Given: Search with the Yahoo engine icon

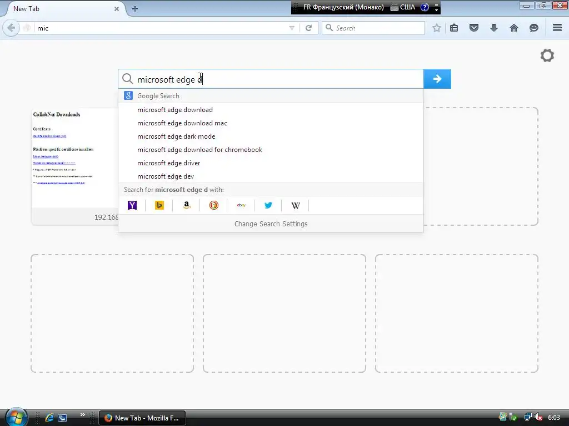Looking at the screenshot, I should [132, 205].
